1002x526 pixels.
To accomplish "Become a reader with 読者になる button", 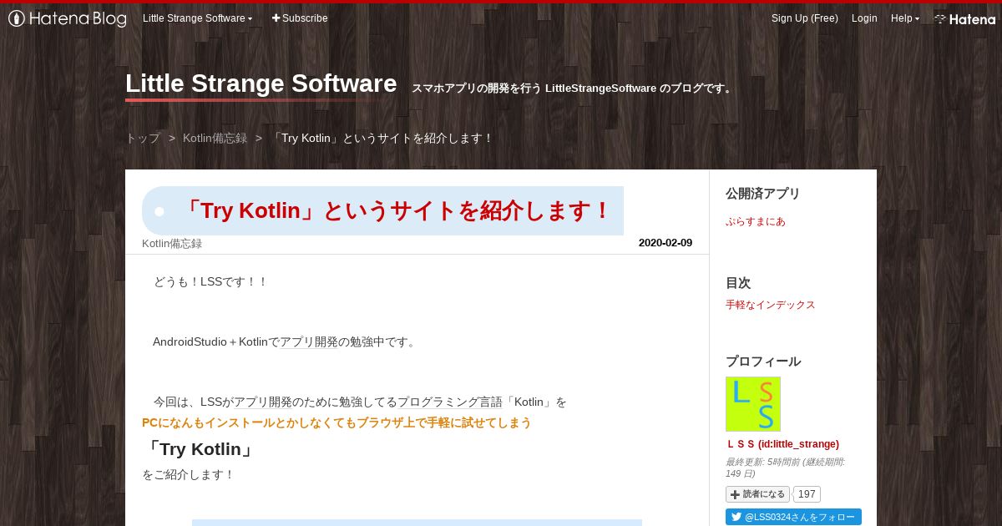I will point(757,494).
